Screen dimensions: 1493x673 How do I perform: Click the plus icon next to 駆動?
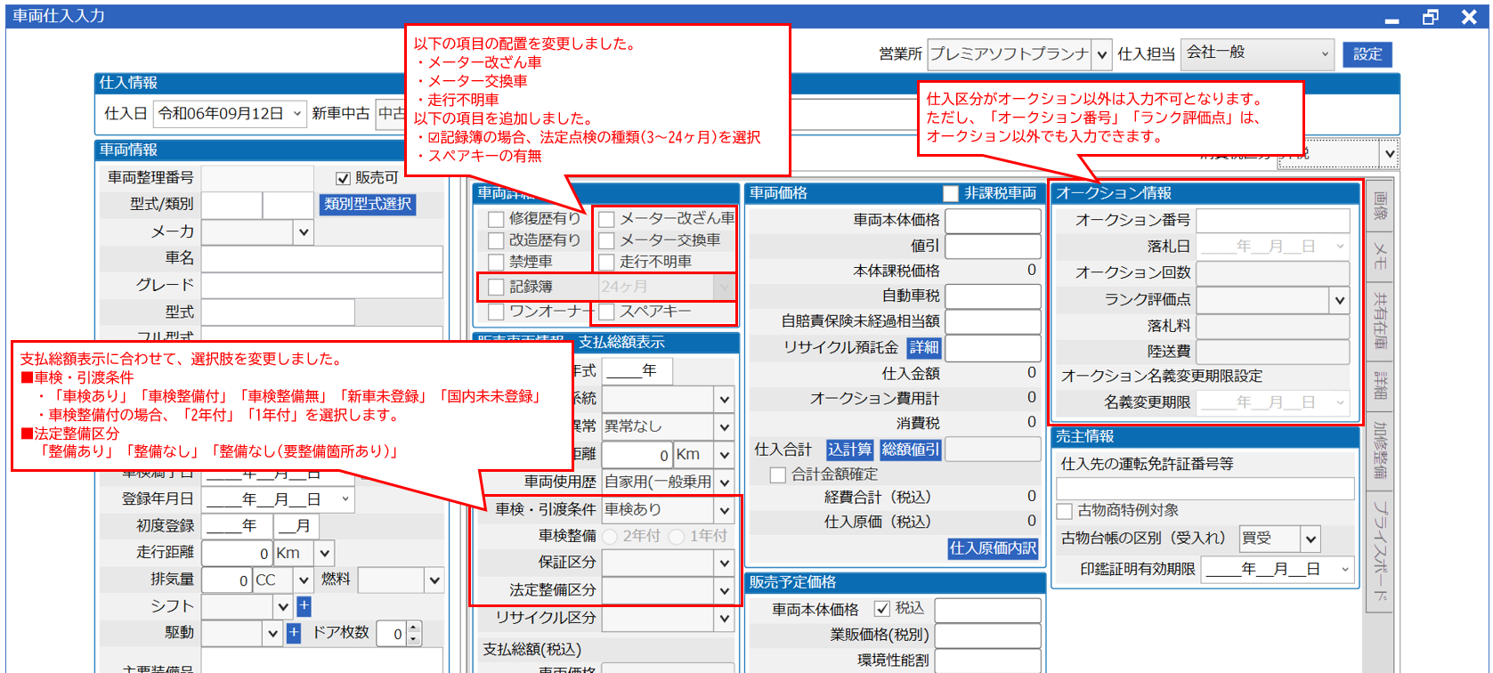[x=294, y=633]
